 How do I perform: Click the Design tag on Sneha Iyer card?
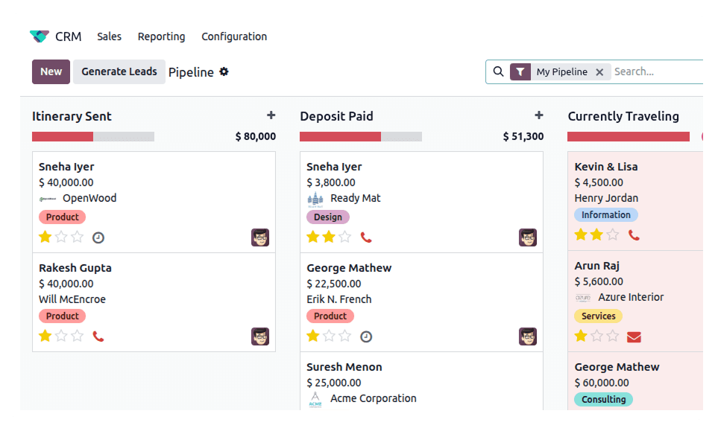click(328, 217)
